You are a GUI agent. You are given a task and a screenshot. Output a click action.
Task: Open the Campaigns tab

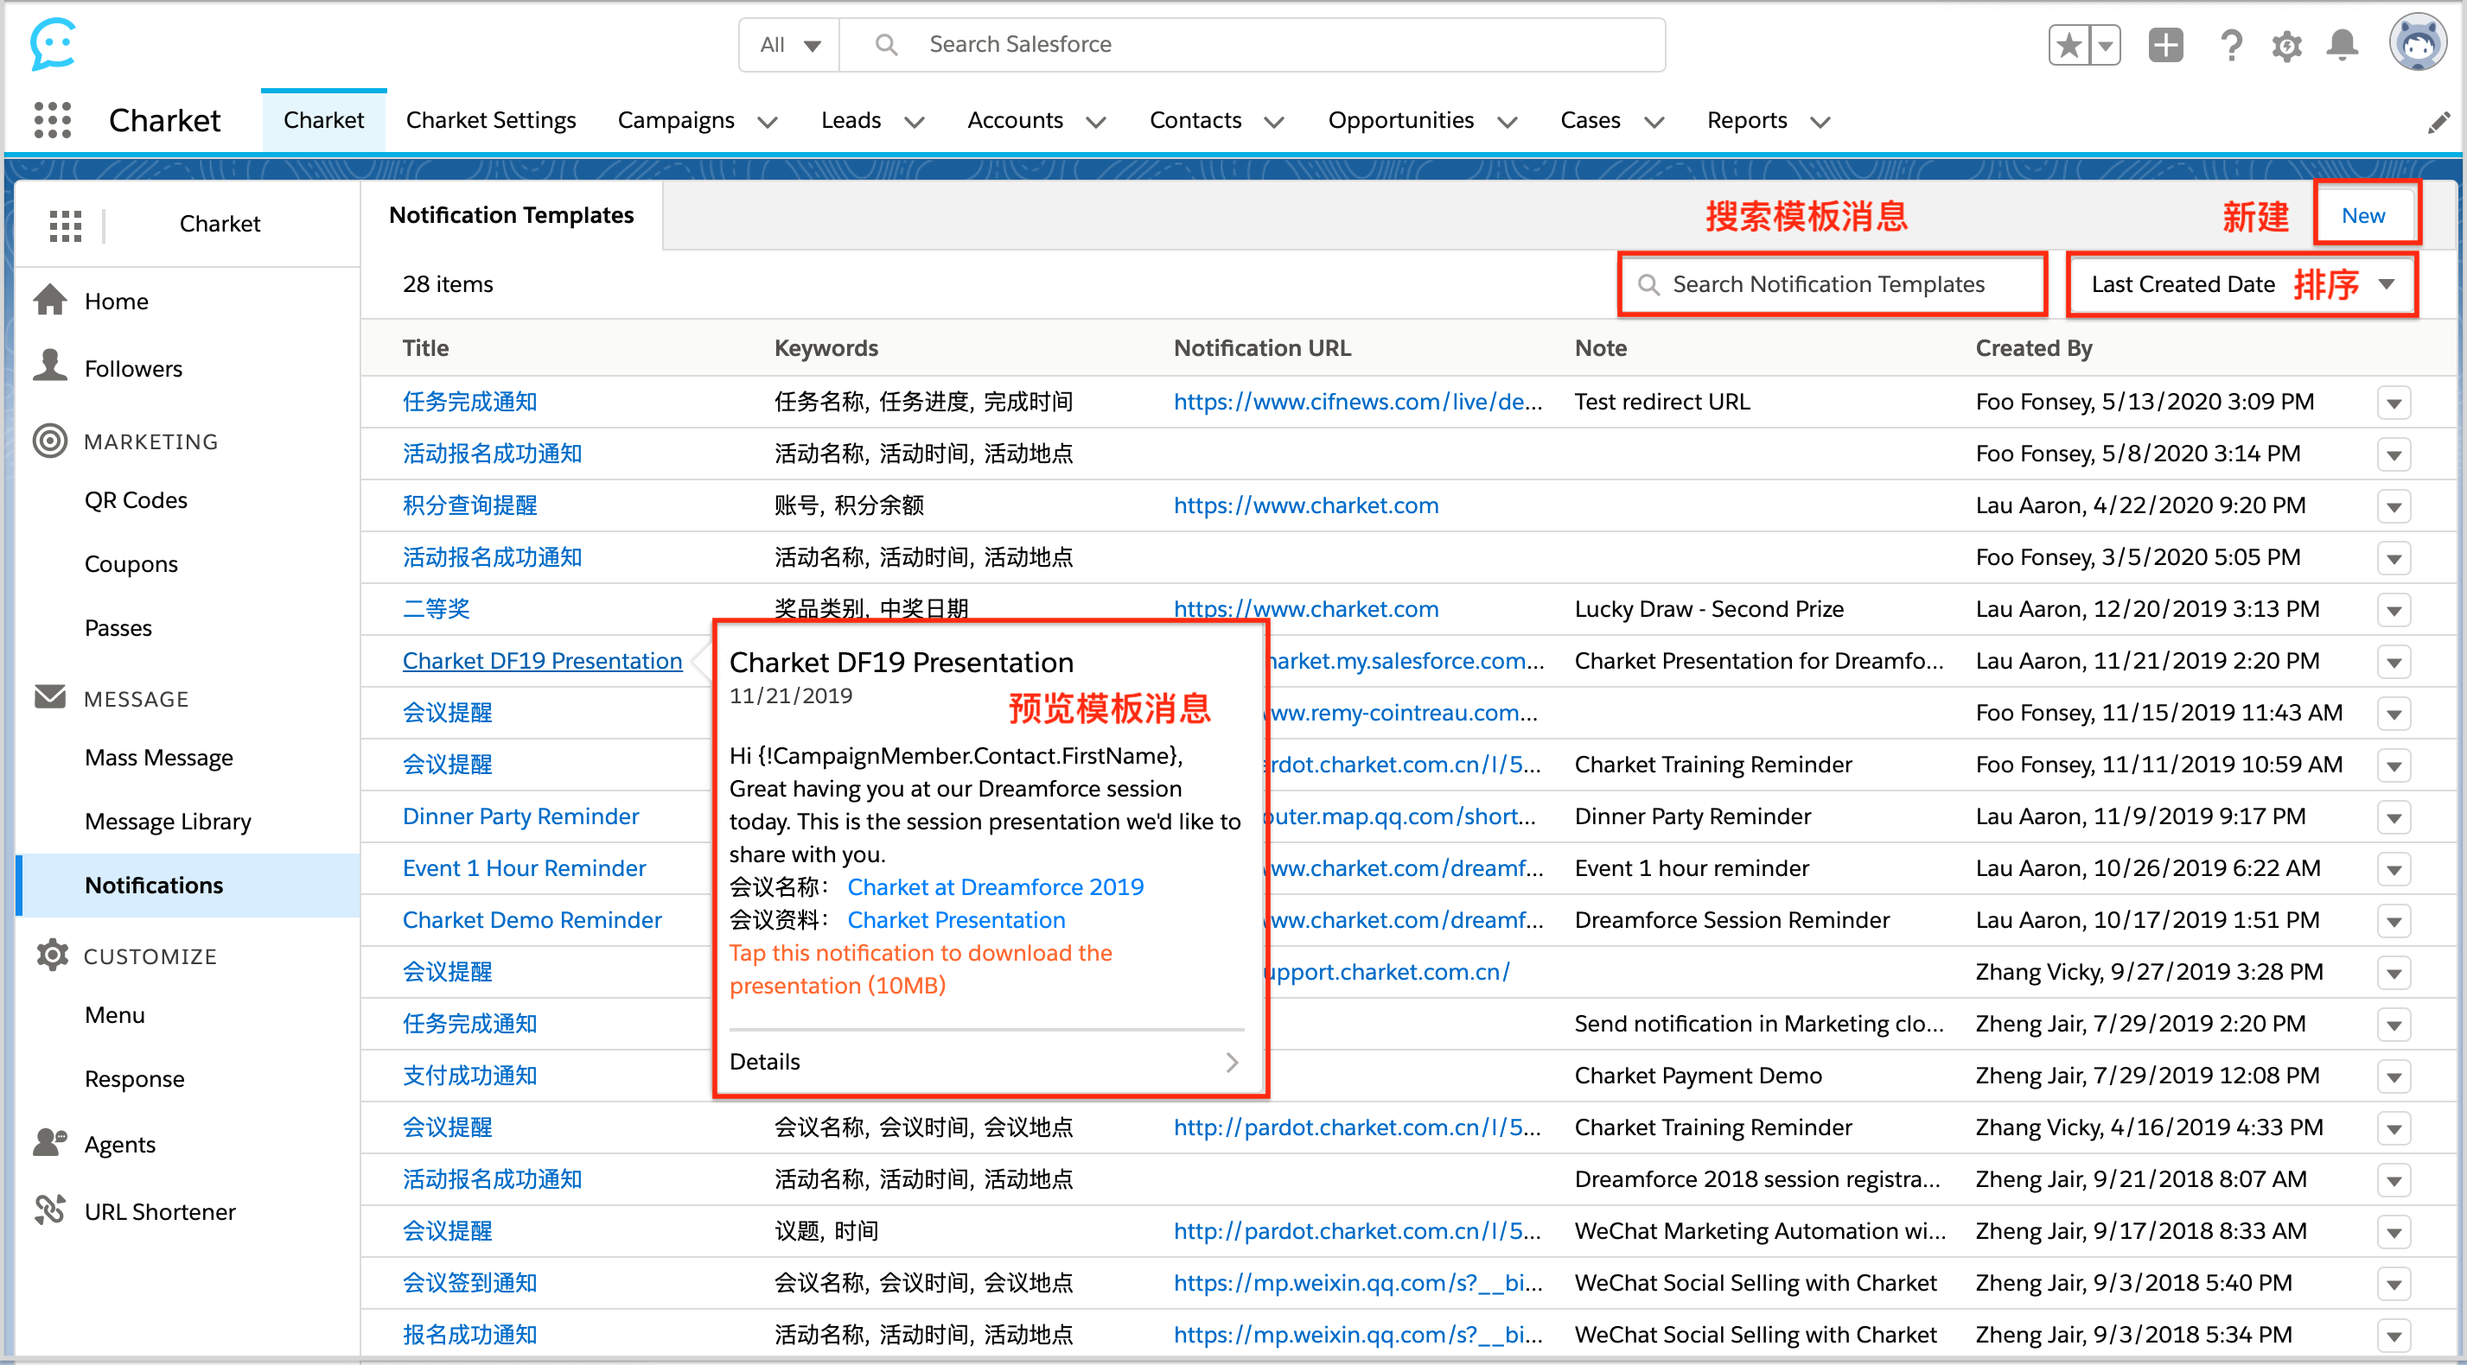tap(676, 121)
